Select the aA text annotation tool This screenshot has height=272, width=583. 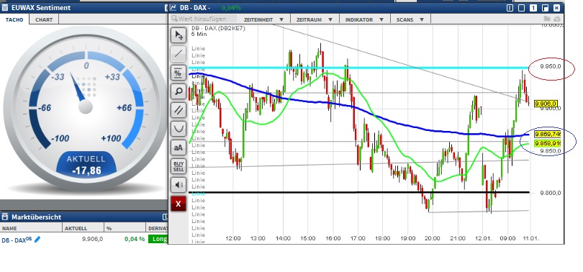pos(178,148)
